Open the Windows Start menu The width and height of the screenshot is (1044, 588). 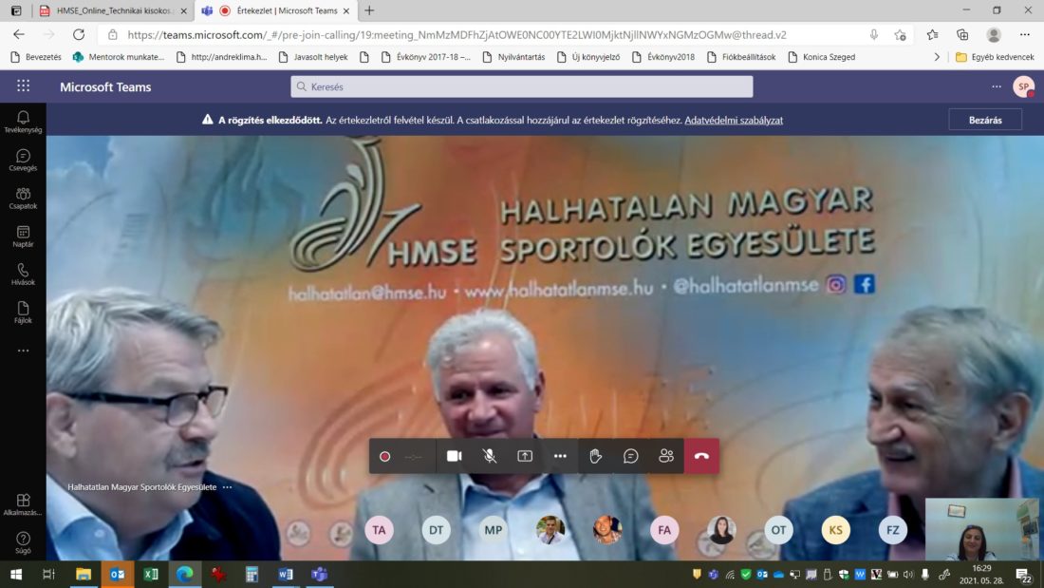tap(16, 574)
